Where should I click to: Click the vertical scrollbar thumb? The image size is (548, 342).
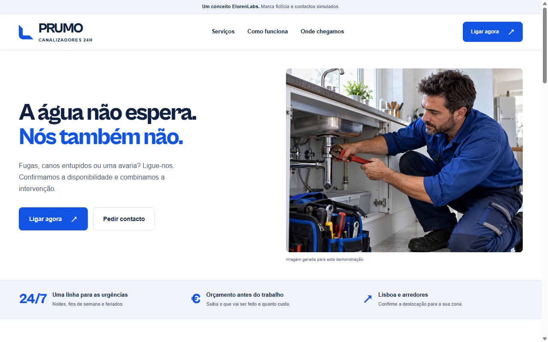point(545,45)
